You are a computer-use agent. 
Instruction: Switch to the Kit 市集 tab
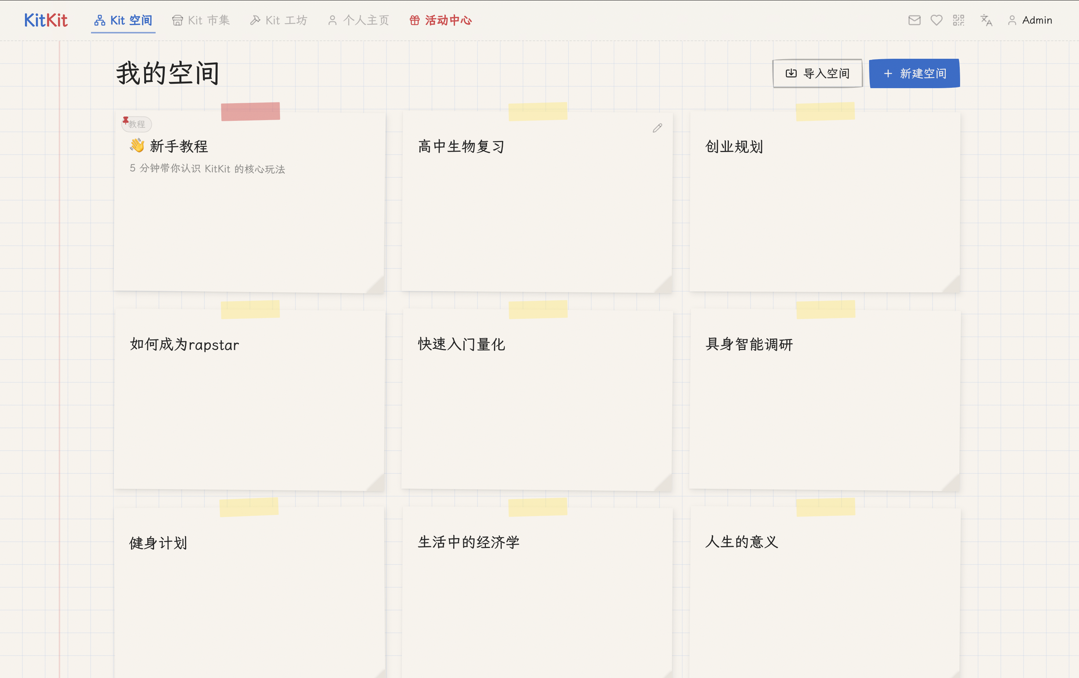(201, 20)
